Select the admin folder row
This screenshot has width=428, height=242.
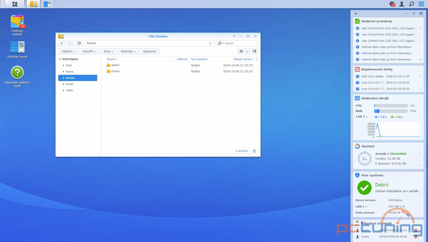coord(181,65)
